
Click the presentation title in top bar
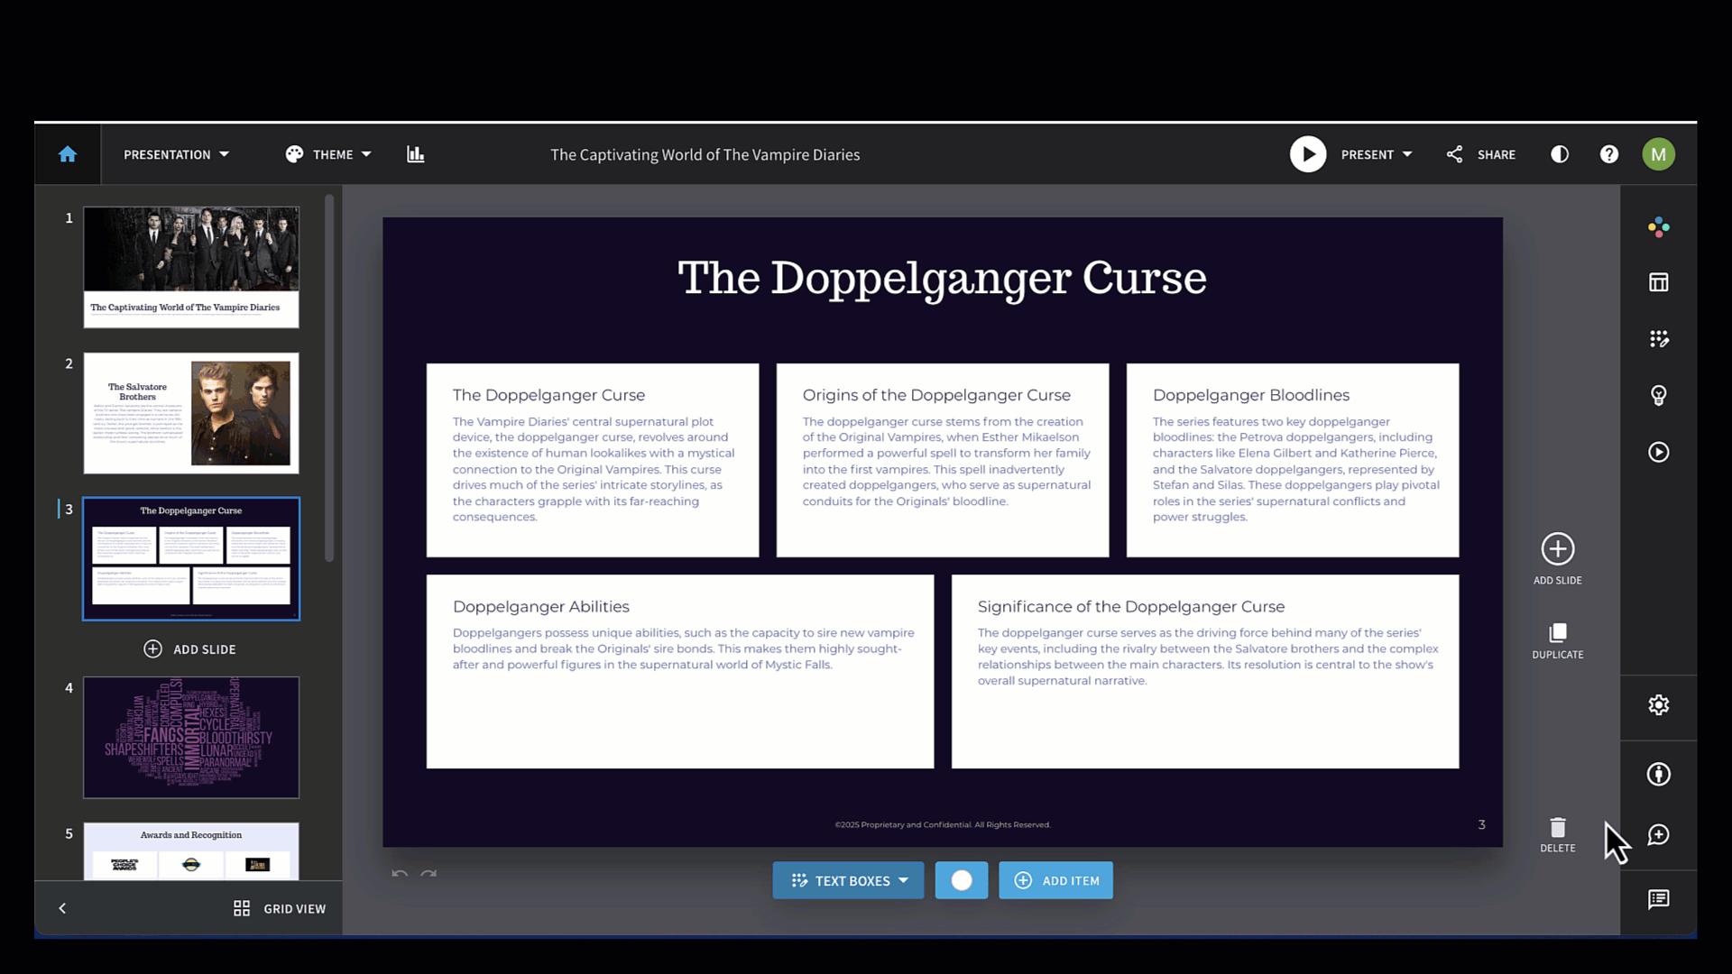pyautogui.click(x=705, y=154)
